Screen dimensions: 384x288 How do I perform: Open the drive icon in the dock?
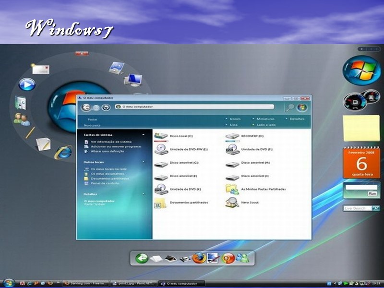point(185,259)
